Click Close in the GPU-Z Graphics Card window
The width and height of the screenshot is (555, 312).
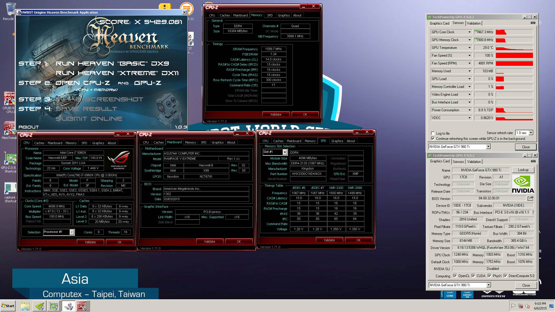(x=526, y=285)
